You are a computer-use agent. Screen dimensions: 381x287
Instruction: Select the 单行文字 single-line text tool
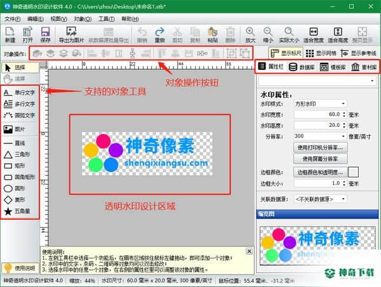tap(20, 93)
